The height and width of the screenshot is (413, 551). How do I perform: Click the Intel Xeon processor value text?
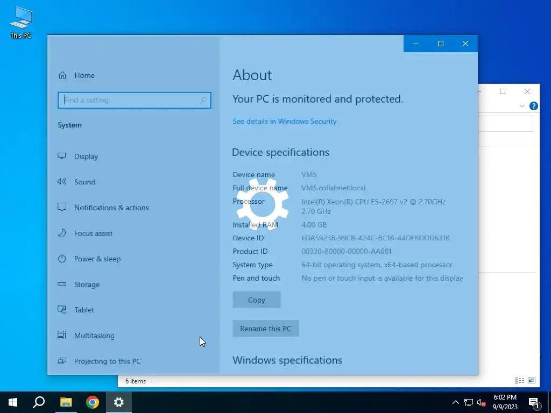373,206
